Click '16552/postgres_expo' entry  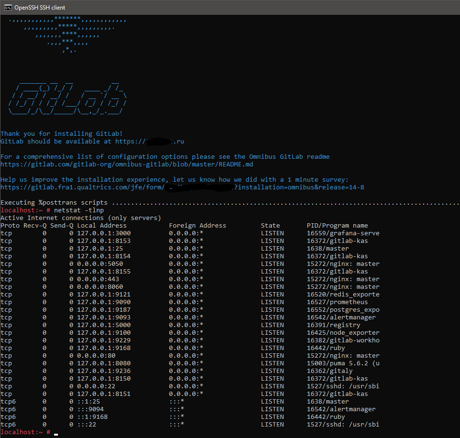[x=343, y=310]
